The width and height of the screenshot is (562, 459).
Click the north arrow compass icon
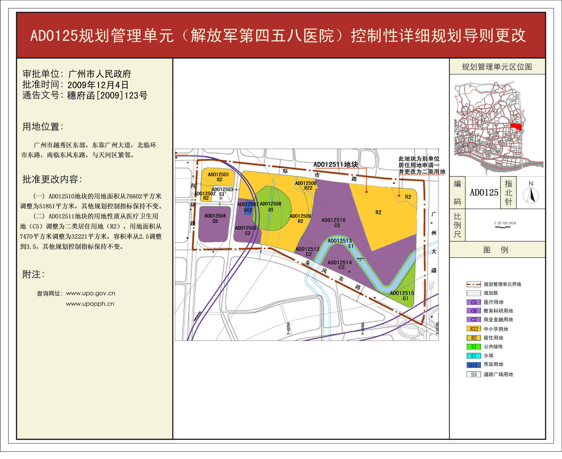(531, 195)
